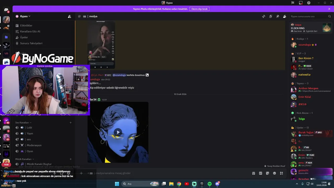Toggle the member list panel
Screen dimensions: 334x188
click(285, 16)
